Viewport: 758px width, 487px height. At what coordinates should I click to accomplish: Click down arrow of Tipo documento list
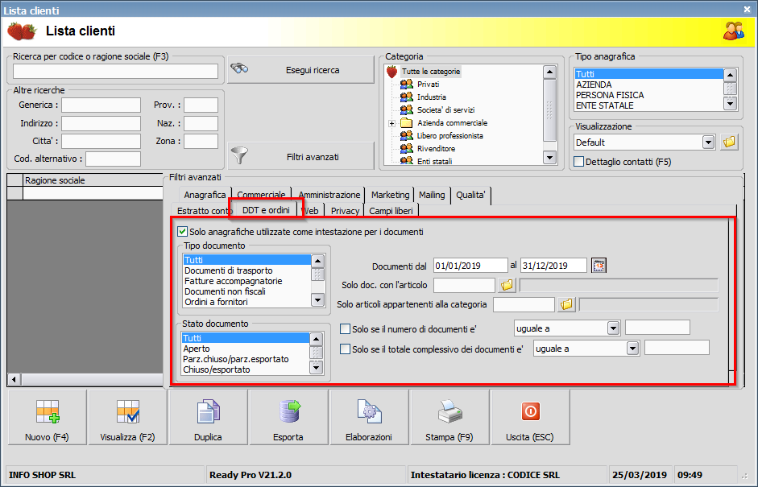(317, 300)
